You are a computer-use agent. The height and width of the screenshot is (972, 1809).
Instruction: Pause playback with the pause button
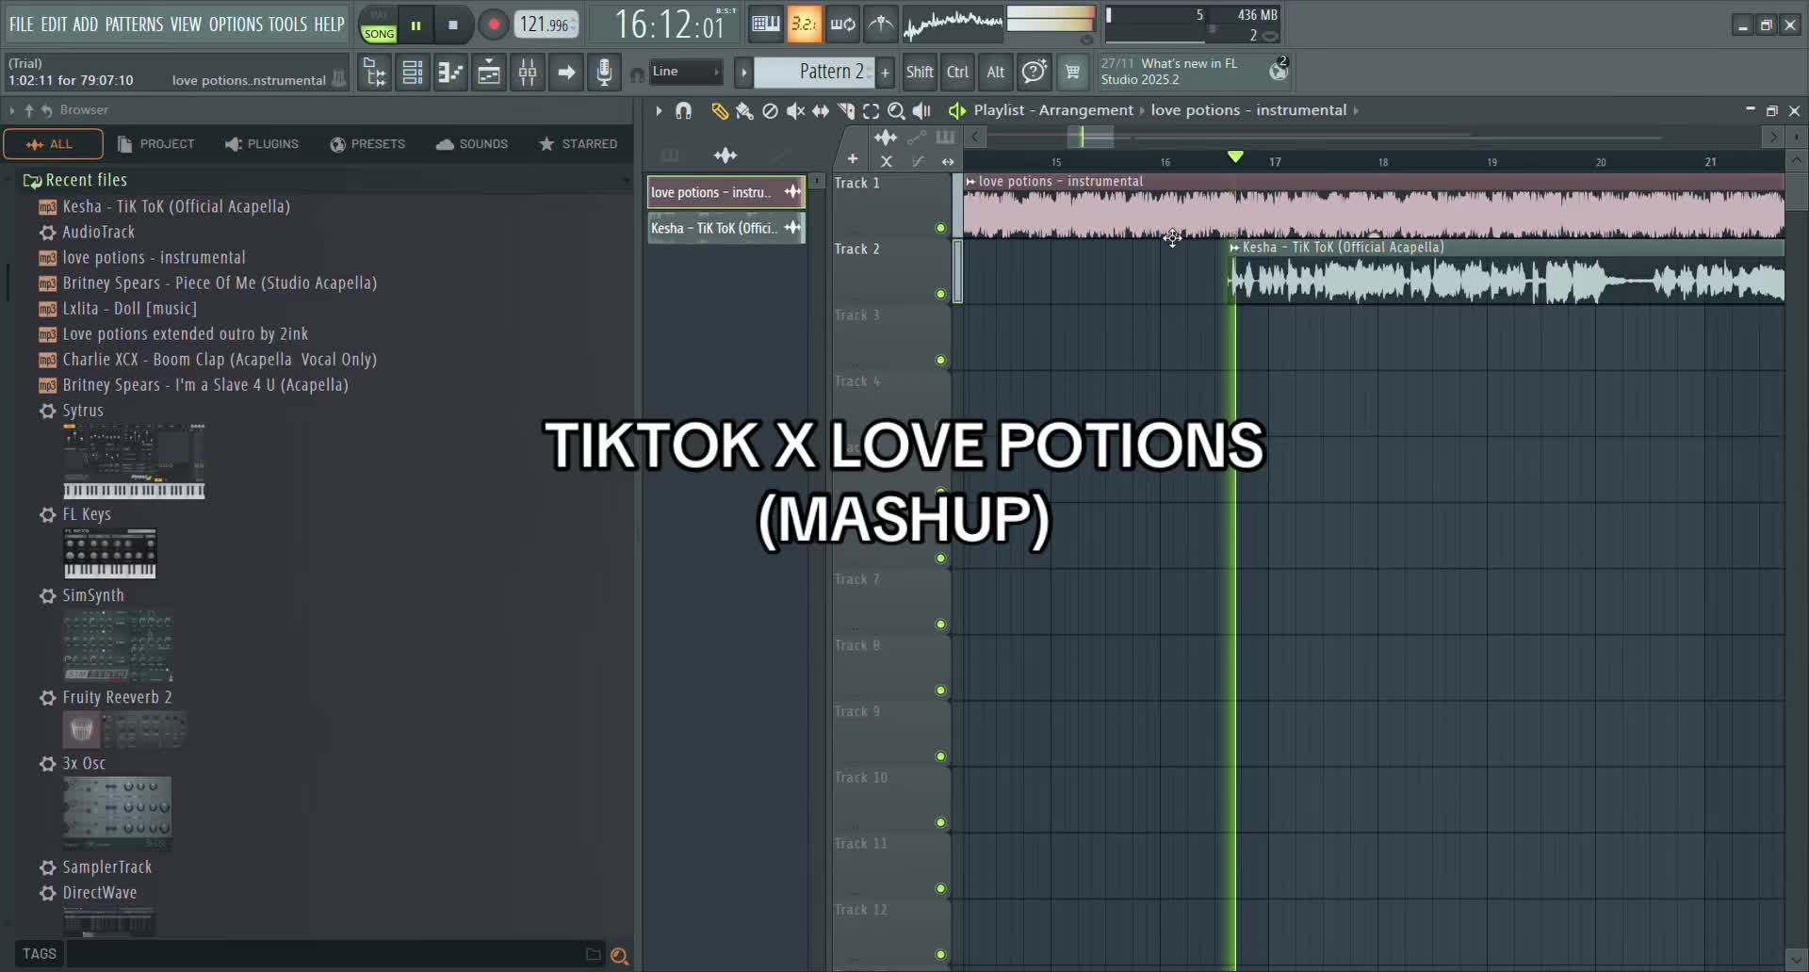coord(416,25)
